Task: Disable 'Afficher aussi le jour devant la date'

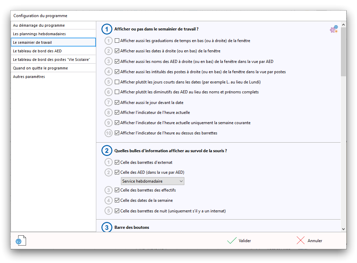Action: coord(117,102)
